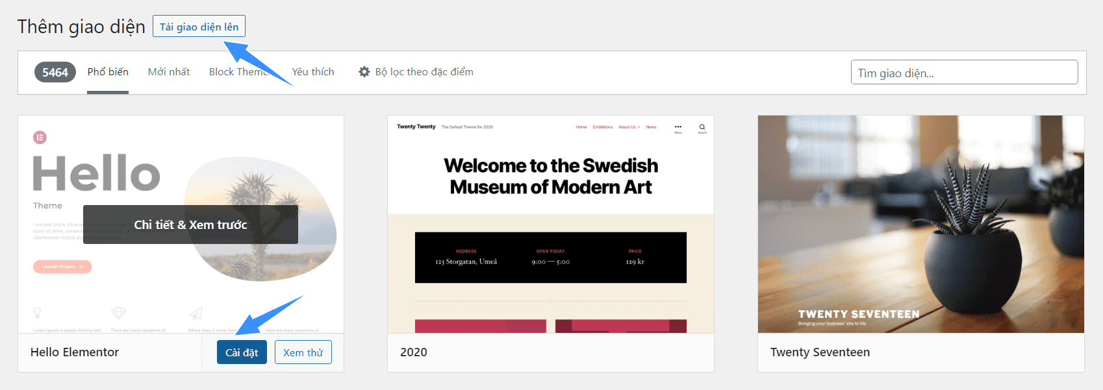
Task: Open the theme count badge 5464
Action: (55, 72)
